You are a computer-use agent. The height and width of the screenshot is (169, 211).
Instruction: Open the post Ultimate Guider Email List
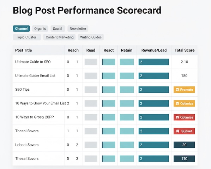(35, 76)
